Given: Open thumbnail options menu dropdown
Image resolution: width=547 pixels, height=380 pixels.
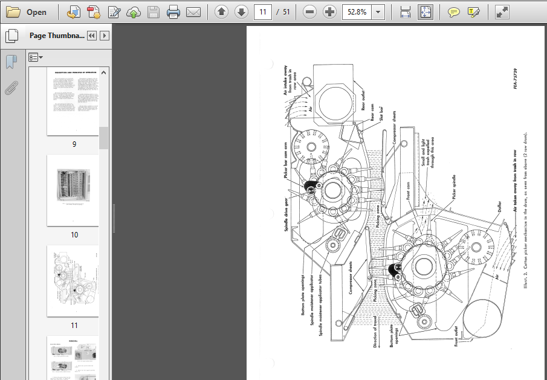Looking at the screenshot, I should click(x=35, y=57).
